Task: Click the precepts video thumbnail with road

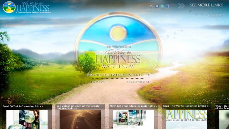Action: (x=80, y=119)
